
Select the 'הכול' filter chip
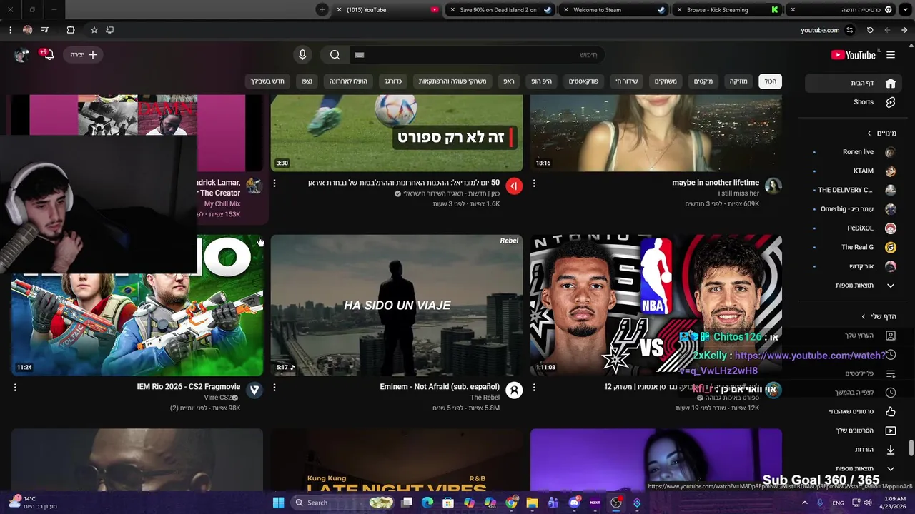(770, 81)
